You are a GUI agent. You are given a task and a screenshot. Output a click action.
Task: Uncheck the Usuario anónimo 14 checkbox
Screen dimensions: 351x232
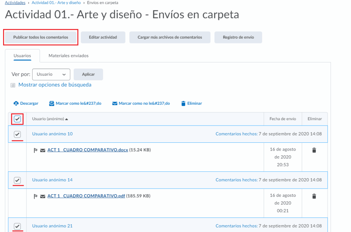click(x=17, y=180)
